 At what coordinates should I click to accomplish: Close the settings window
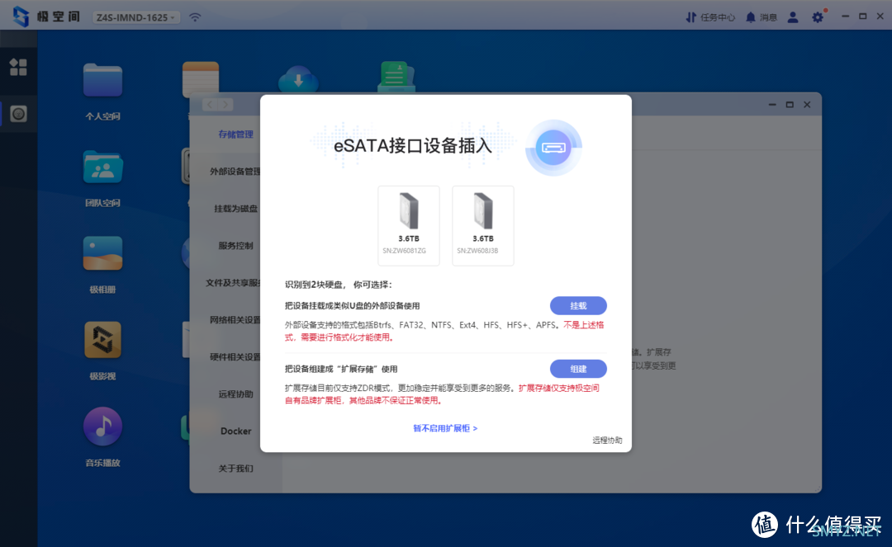[x=807, y=105]
